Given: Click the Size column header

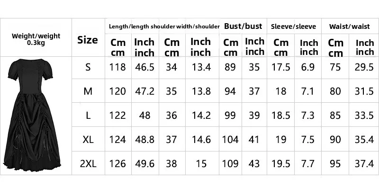Looking at the screenshot, I should 88,40.
